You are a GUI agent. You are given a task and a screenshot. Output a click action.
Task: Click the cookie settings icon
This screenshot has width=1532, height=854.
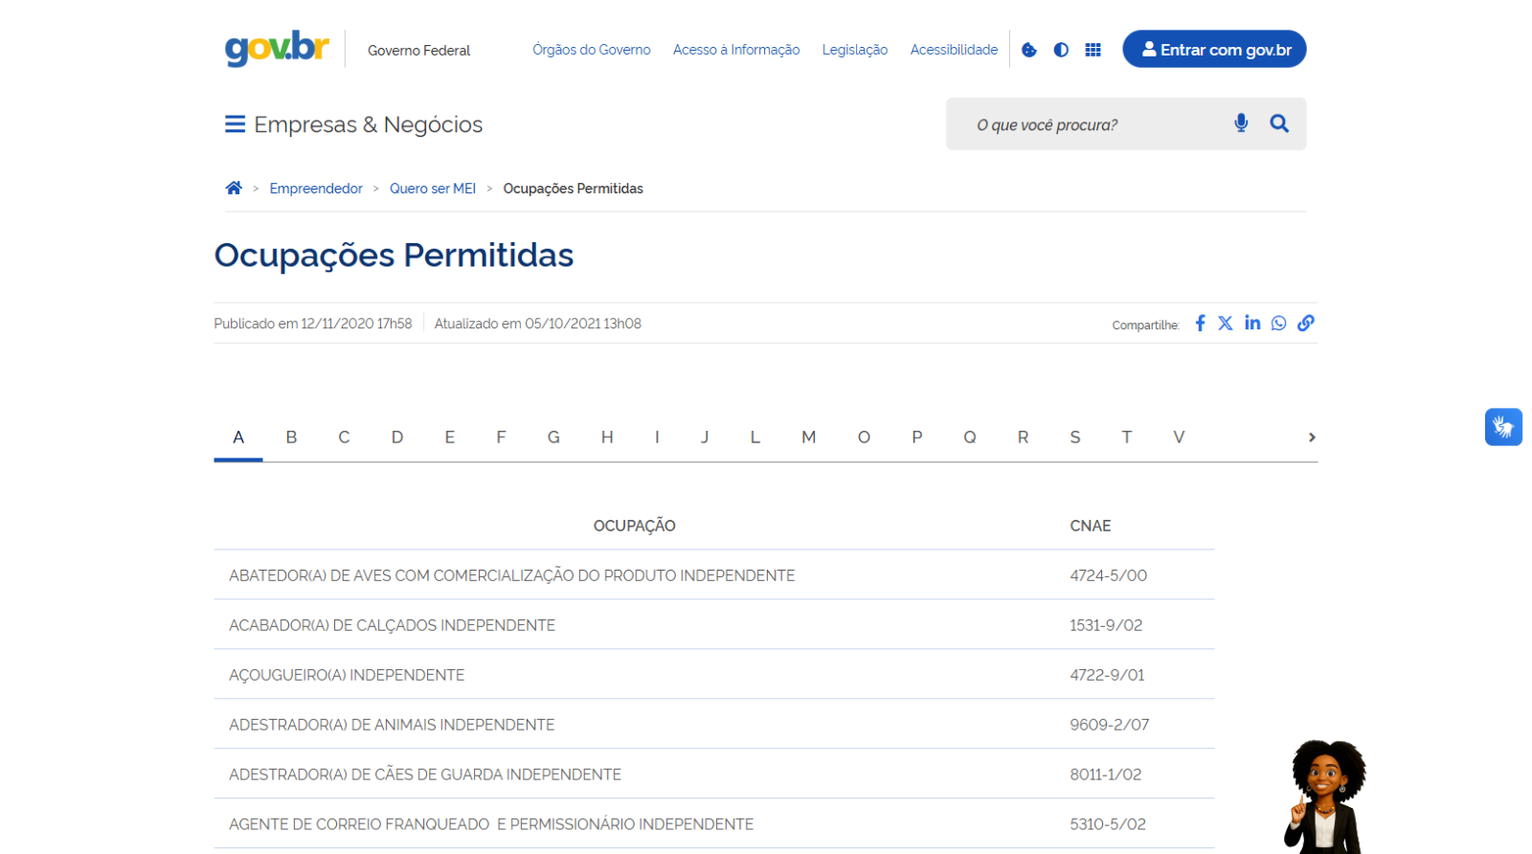(1029, 50)
